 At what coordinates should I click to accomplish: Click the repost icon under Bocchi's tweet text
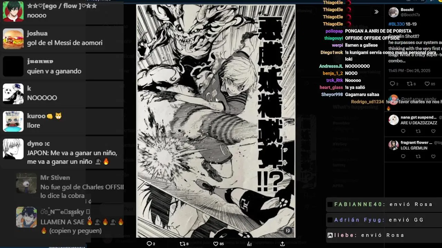410,84
